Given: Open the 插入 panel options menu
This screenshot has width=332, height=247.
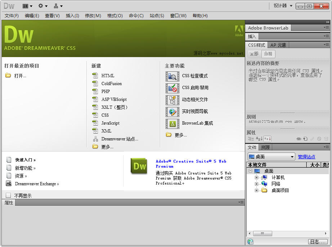Looking at the screenshot, I should (x=326, y=36).
